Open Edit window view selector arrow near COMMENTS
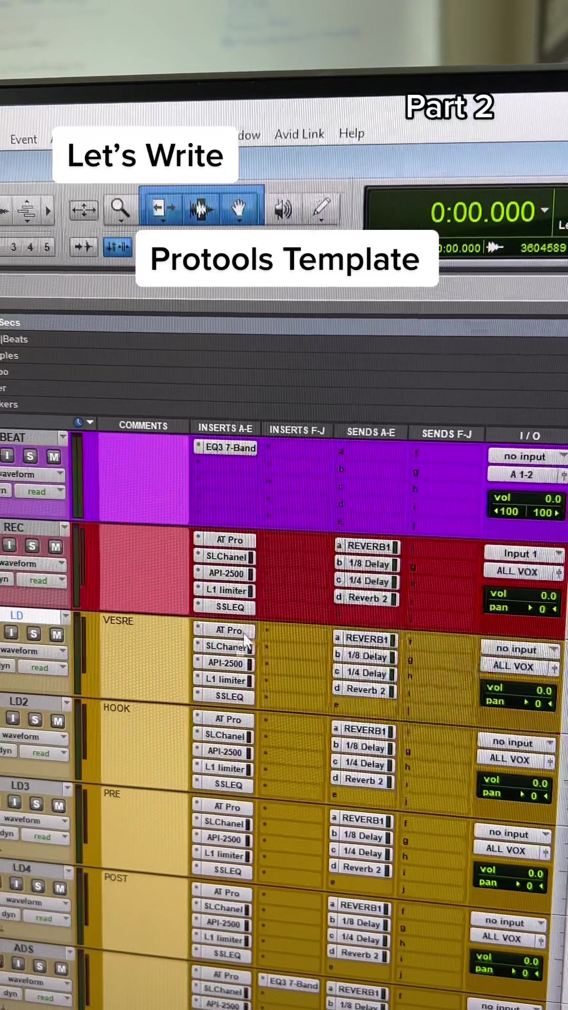The width and height of the screenshot is (568, 1010). (90, 422)
